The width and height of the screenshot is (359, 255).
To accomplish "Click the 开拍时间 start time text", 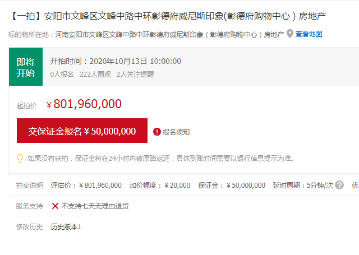I will click(x=116, y=61).
